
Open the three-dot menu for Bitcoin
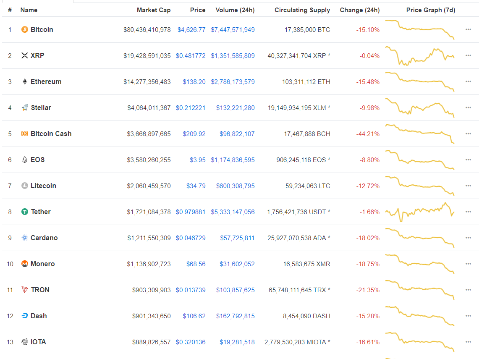click(468, 30)
